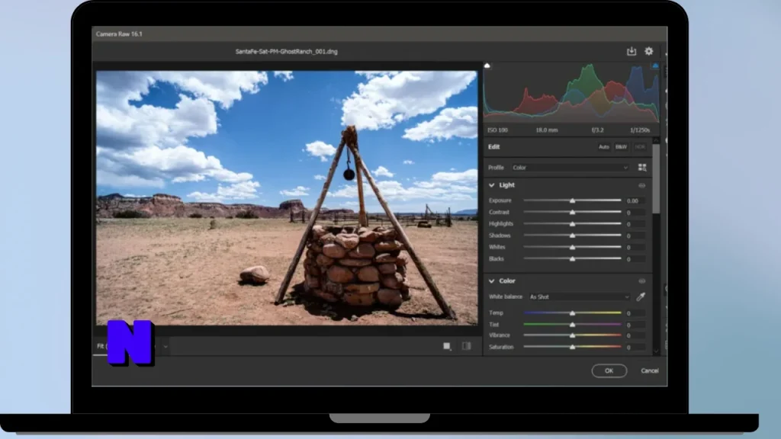This screenshot has height=439, width=781.
Task: Pick the White Balance eyedropper tool
Action: tap(641, 296)
